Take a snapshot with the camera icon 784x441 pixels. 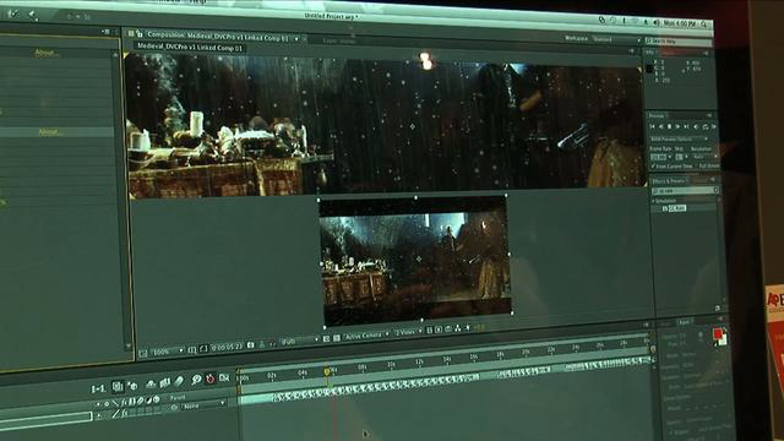pos(251,345)
